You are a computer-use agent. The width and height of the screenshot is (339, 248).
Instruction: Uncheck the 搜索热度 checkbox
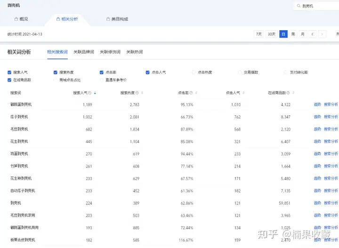point(56,72)
